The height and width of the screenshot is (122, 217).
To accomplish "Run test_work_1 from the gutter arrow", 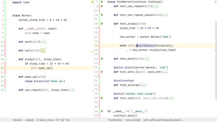I will pos(102,72).
